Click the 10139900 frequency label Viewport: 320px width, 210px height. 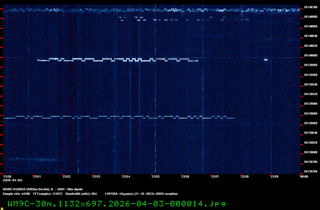(x=310, y=104)
